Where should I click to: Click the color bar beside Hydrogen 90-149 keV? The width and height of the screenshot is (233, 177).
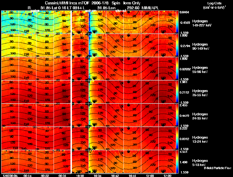coord(177,45)
